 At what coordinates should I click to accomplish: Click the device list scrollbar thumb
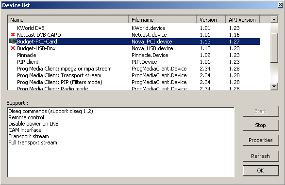(274, 48)
